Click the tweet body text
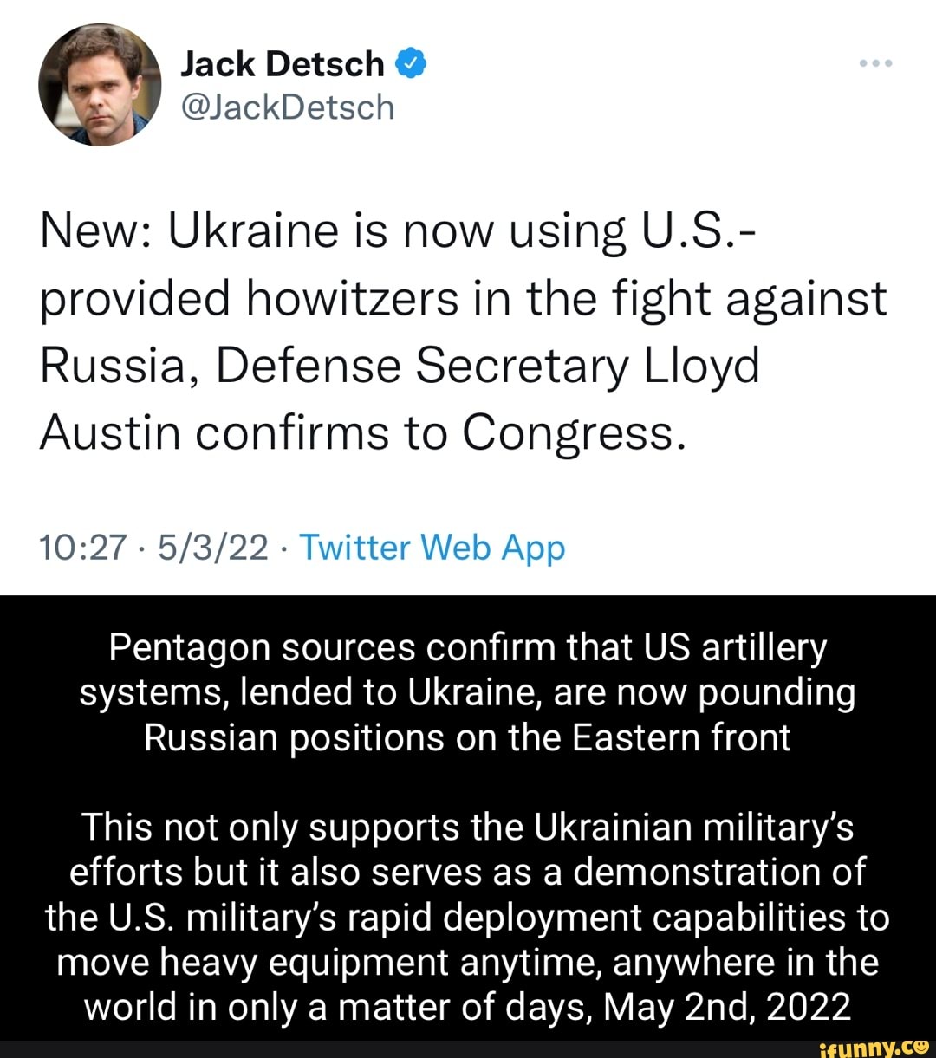The image size is (936, 1058). coord(463,331)
